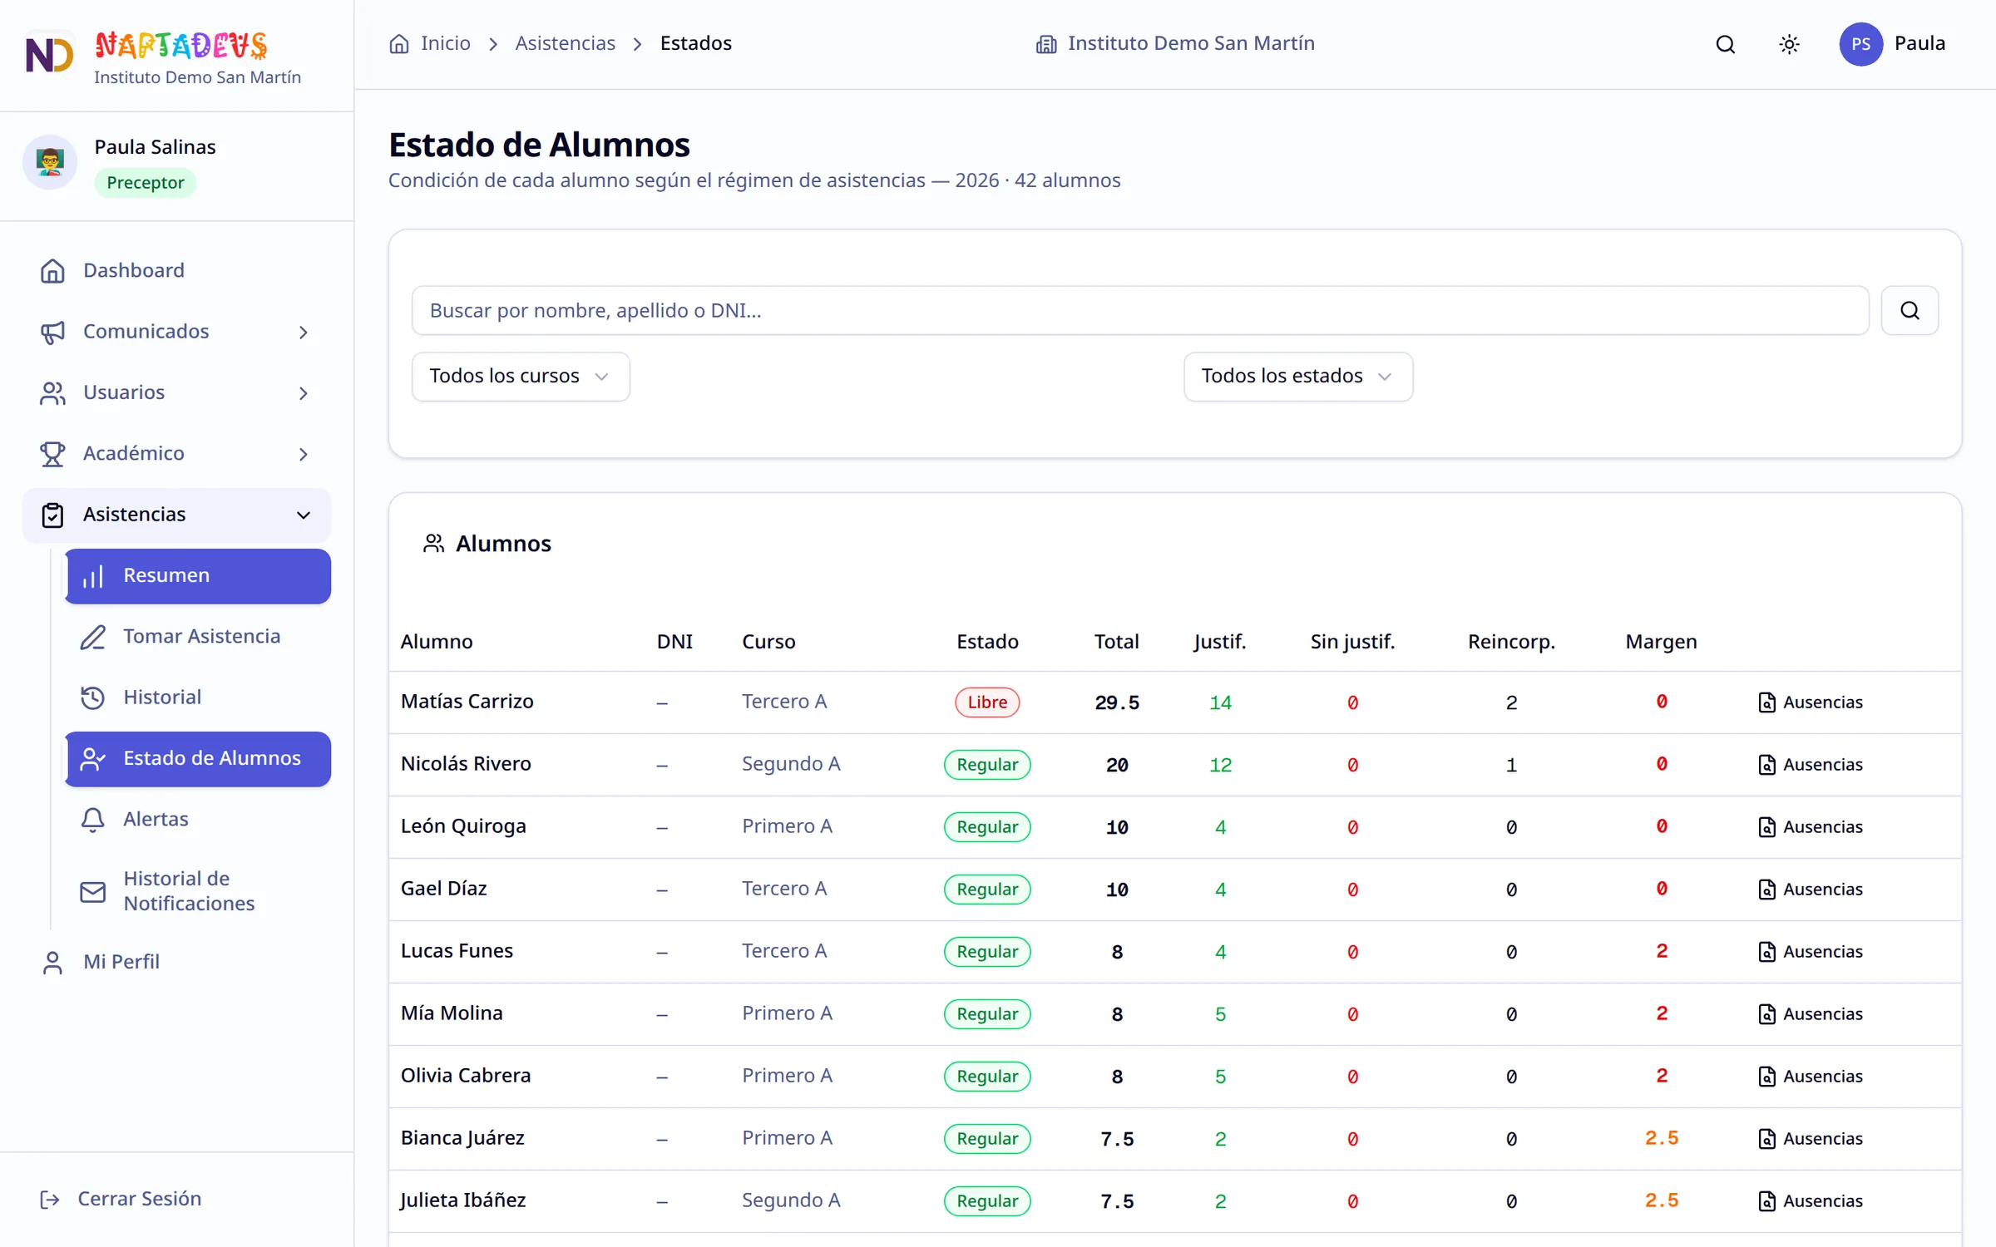Image resolution: width=1996 pixels, height=1247 pixels.
Task: Click the Regular badge in Nicolás Rivero row
Action: [987, 765]
